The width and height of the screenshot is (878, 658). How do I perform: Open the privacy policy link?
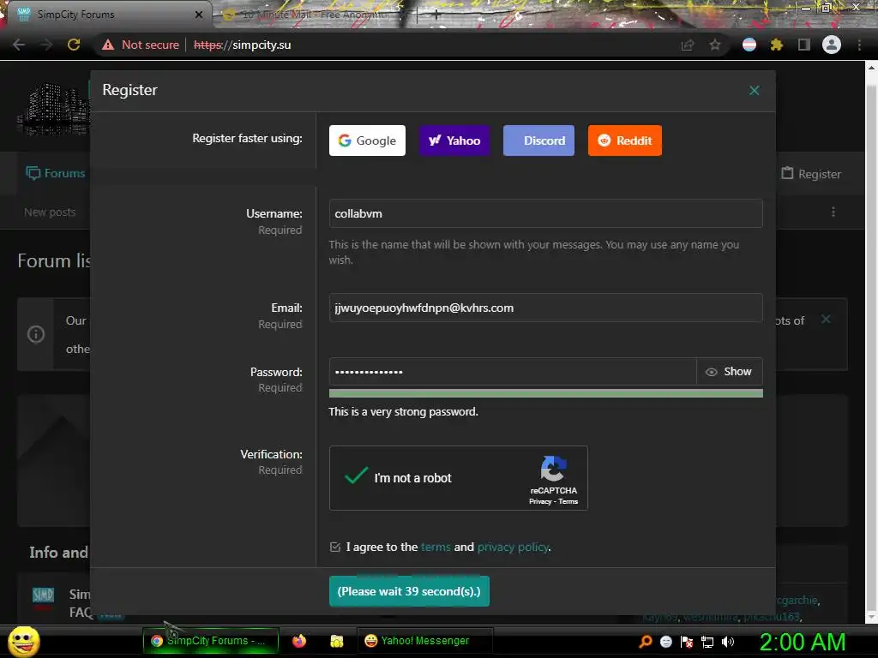tap(513, 547)
